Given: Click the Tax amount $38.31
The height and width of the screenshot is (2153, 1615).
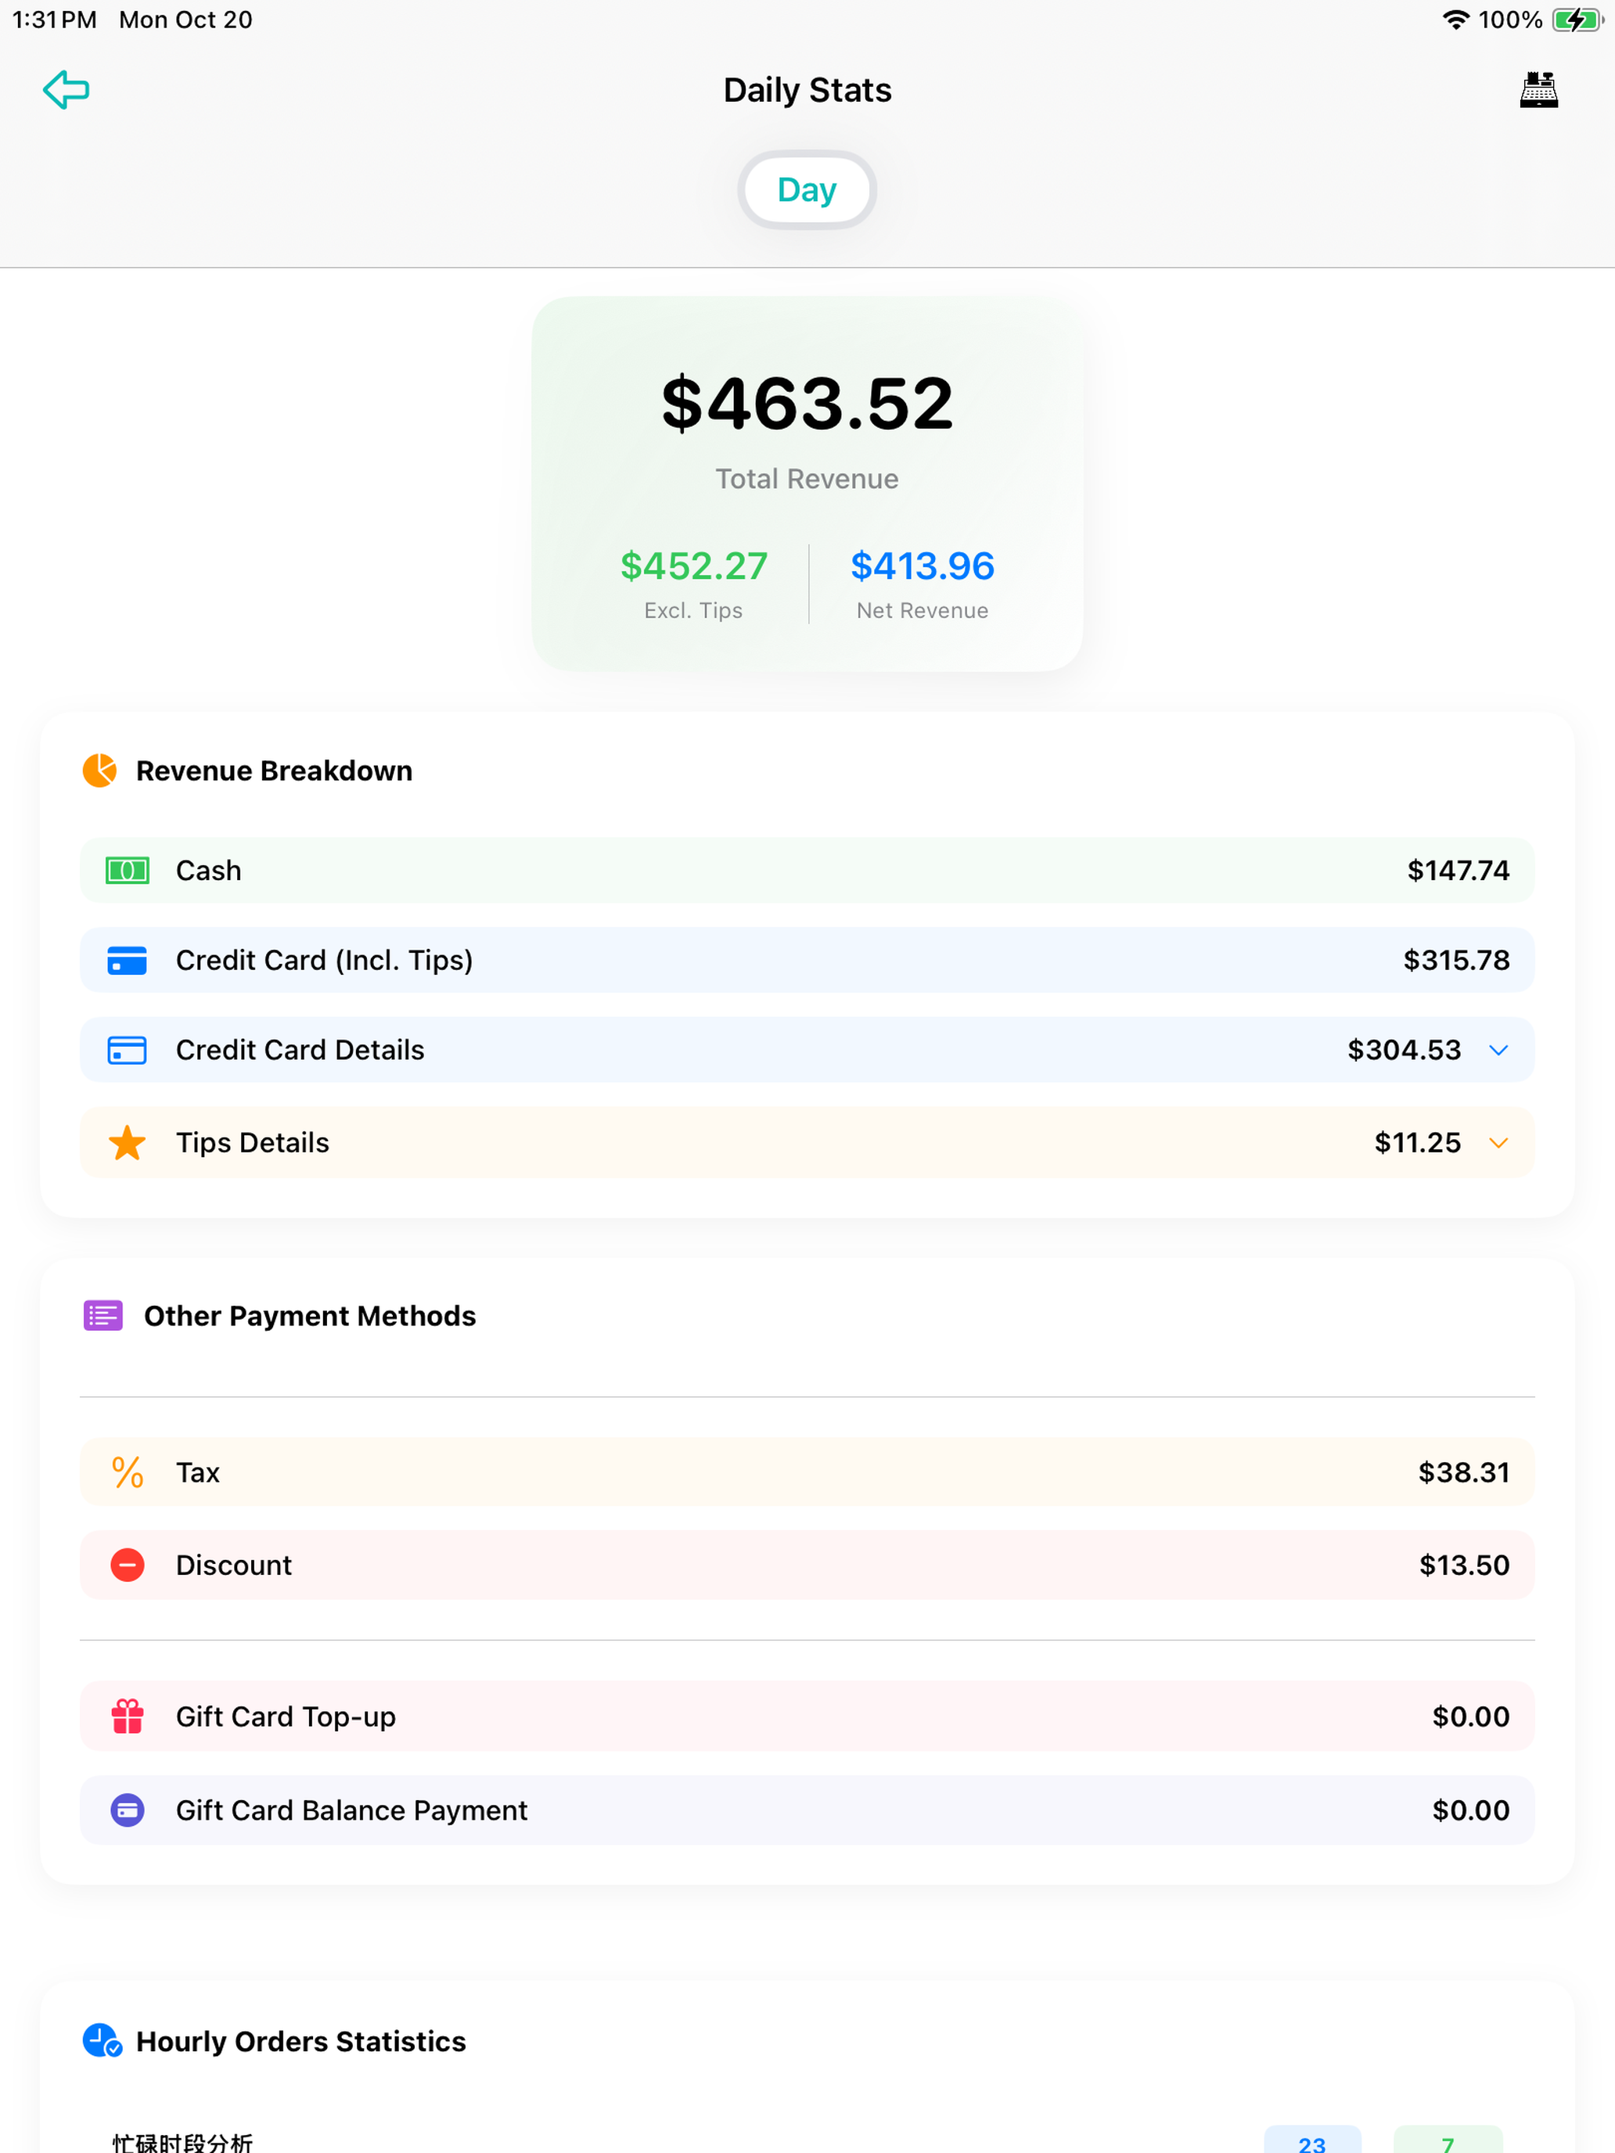Looking at the screenshot, I should [x=1463, y=1472].
